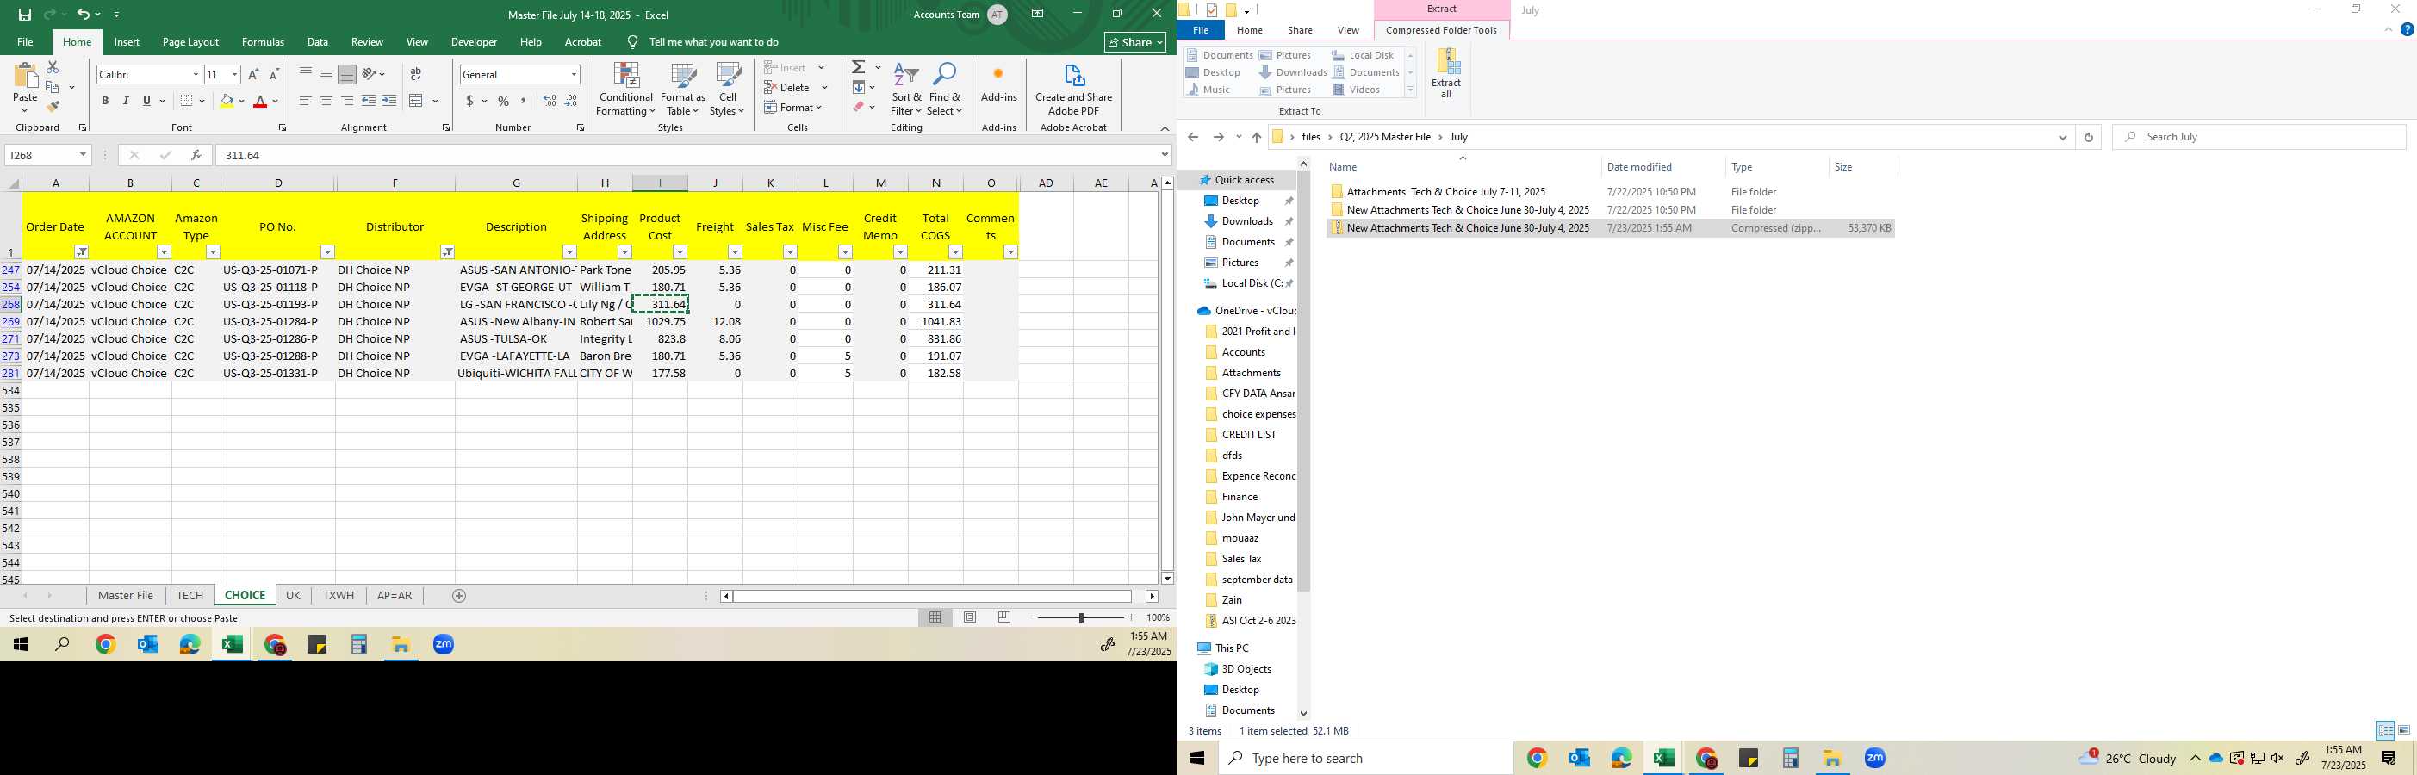Click the Insert Function fx icon
2417x775 pixels.
pos(196,155)
